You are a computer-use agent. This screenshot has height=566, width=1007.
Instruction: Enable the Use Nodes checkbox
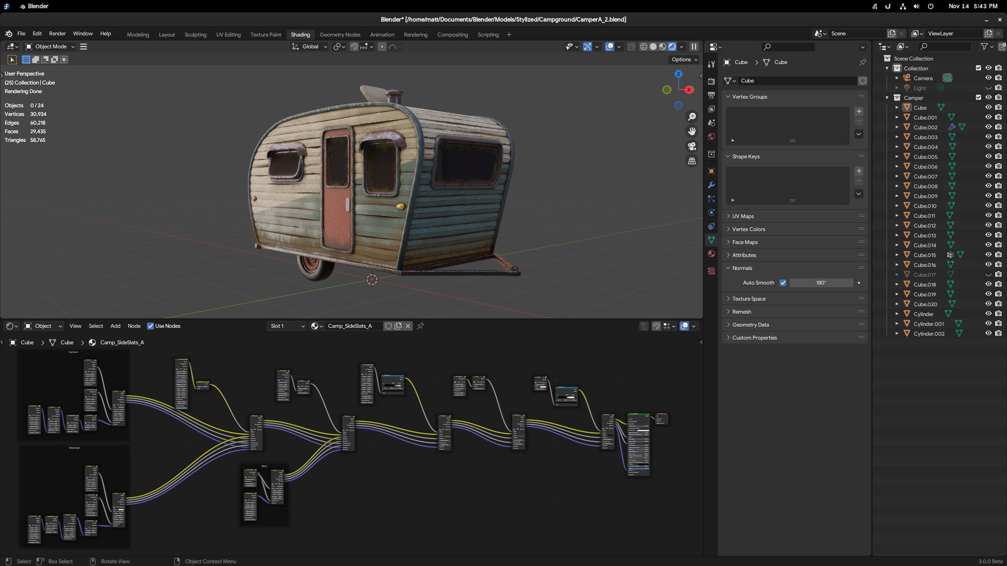[x=150, y=326]
